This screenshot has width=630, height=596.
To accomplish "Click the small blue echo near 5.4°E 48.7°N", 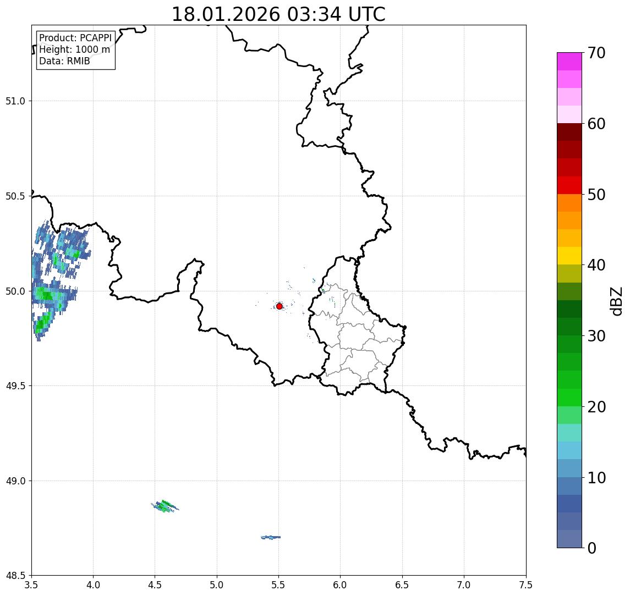I will [x=270, y=537].
